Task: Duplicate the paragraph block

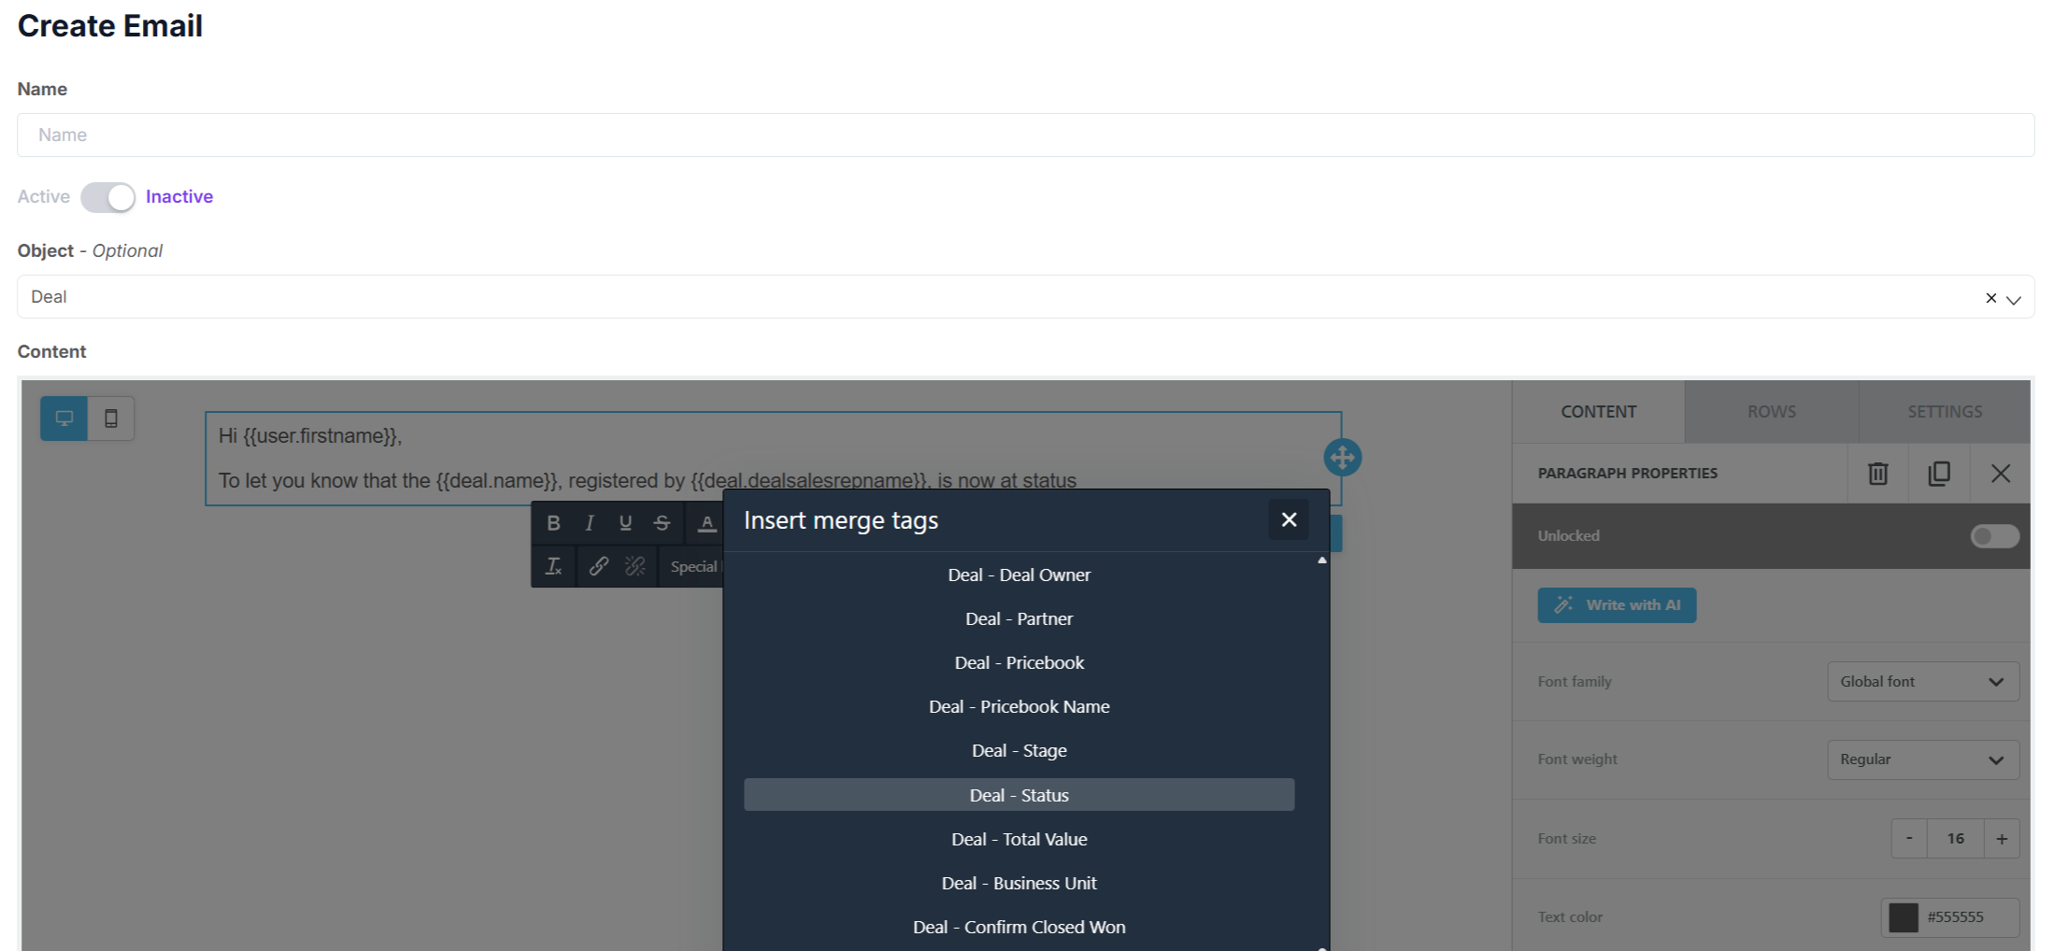Action: point(1939,474)
